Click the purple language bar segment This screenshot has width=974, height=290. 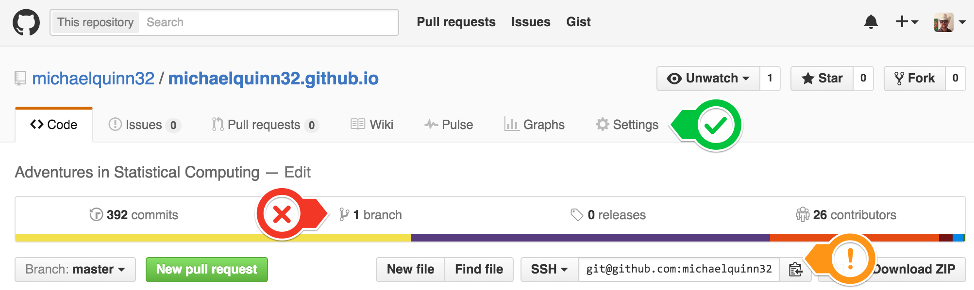tap(590, 238)
